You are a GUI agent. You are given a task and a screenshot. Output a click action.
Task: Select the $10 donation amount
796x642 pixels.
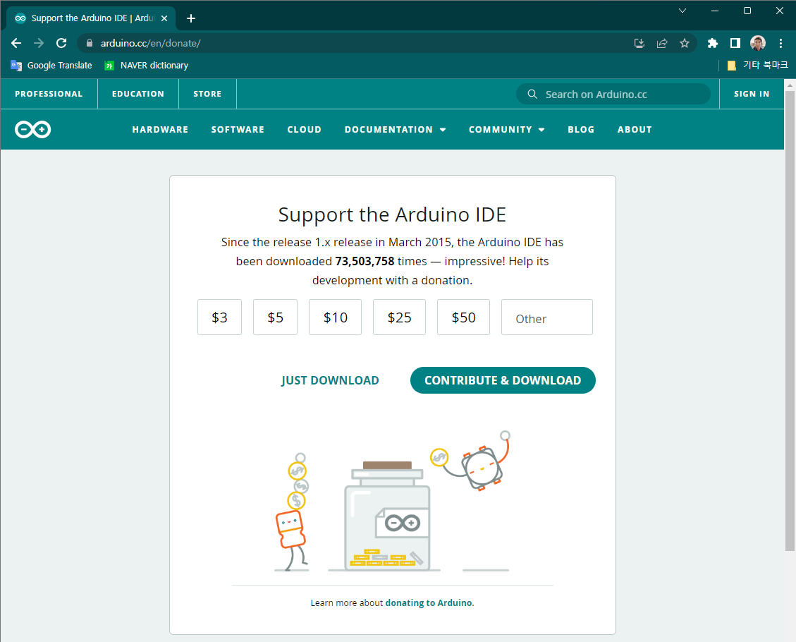tap(335, 317)
